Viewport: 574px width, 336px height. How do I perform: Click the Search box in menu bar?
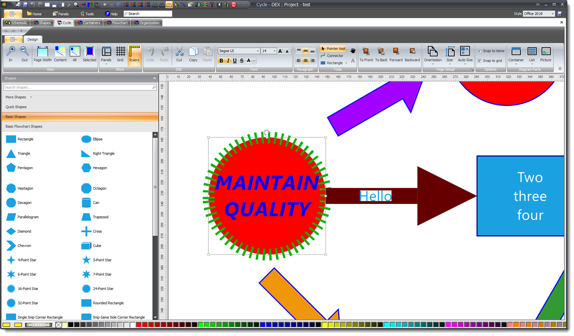point(148,14)
